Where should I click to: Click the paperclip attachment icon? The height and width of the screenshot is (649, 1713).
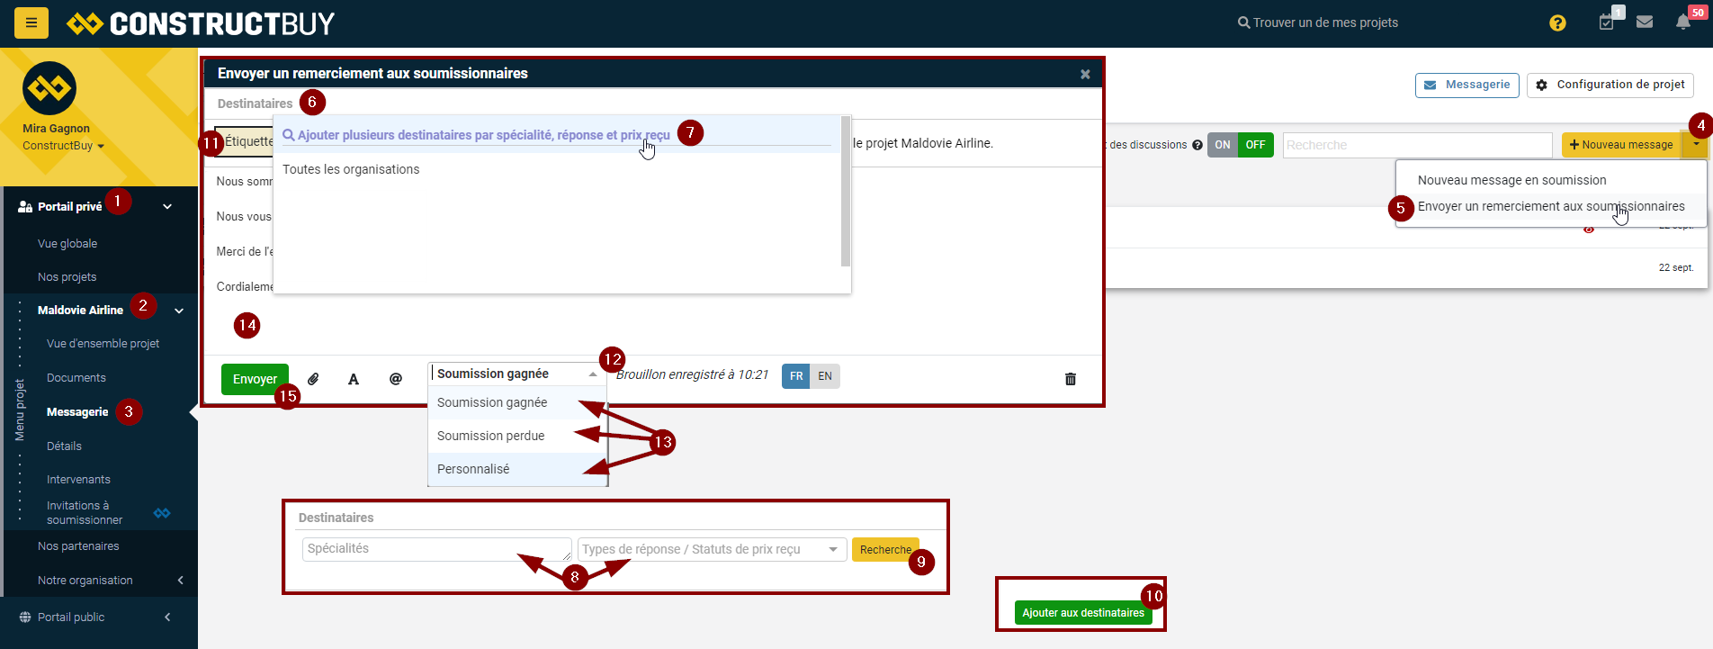click(313, 379)
